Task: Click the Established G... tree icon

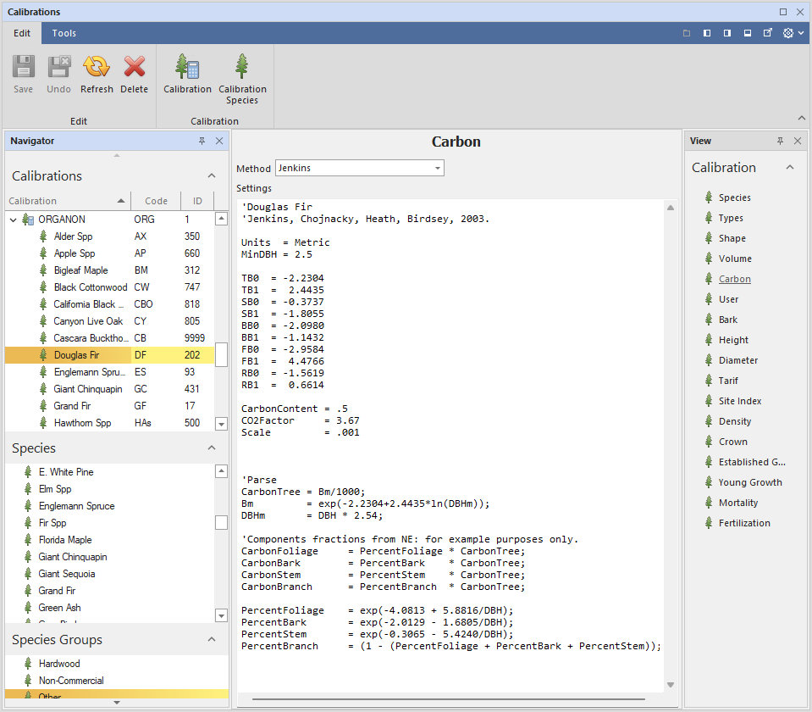Action: [709, 462]
